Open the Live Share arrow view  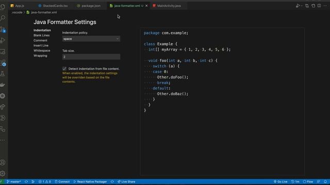click(x=3, y=107)
